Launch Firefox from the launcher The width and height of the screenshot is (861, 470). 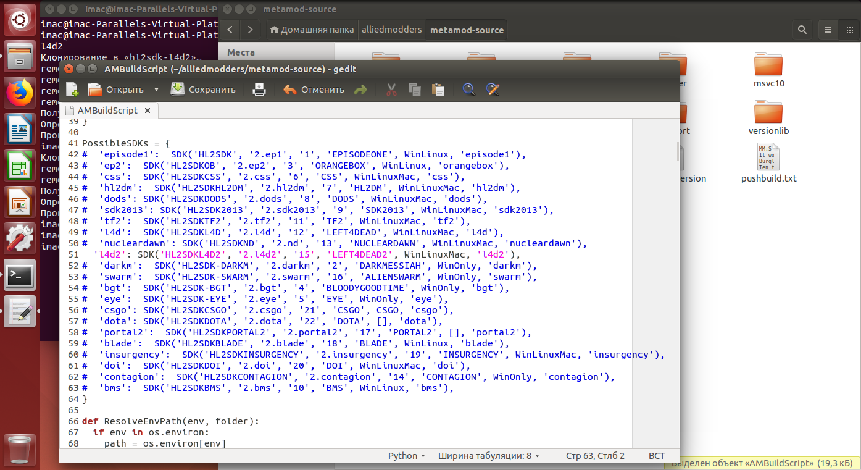coord(20,94)
